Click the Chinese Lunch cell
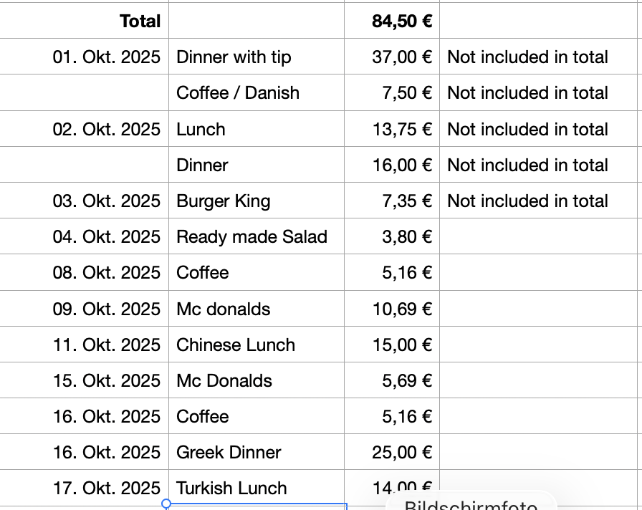 (x=236, y=345)
